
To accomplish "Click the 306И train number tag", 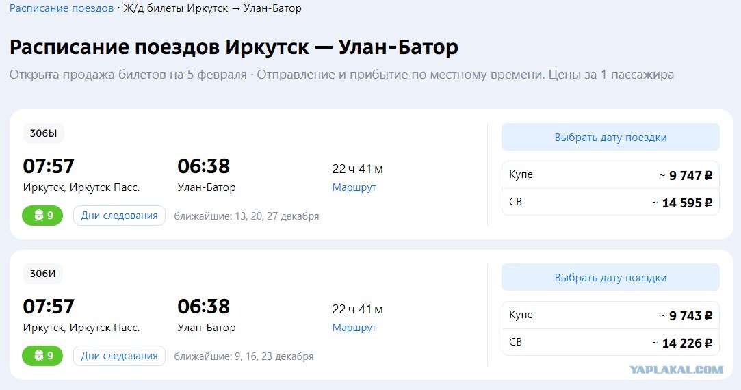I will pyautogui.click(x=43, y=274).
